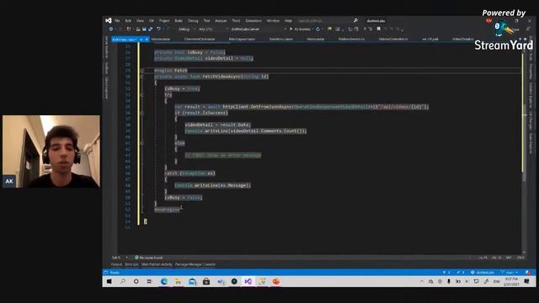Click the Navigate Backward toolbar icon
This screenshot has width=539, height=303.
(111, 29)
